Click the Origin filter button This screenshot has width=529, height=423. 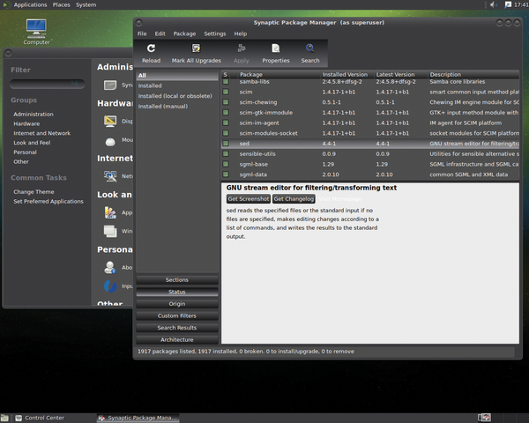pos(177,304)
